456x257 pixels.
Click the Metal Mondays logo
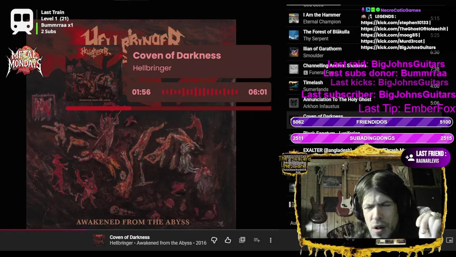(x=25, y=61)
